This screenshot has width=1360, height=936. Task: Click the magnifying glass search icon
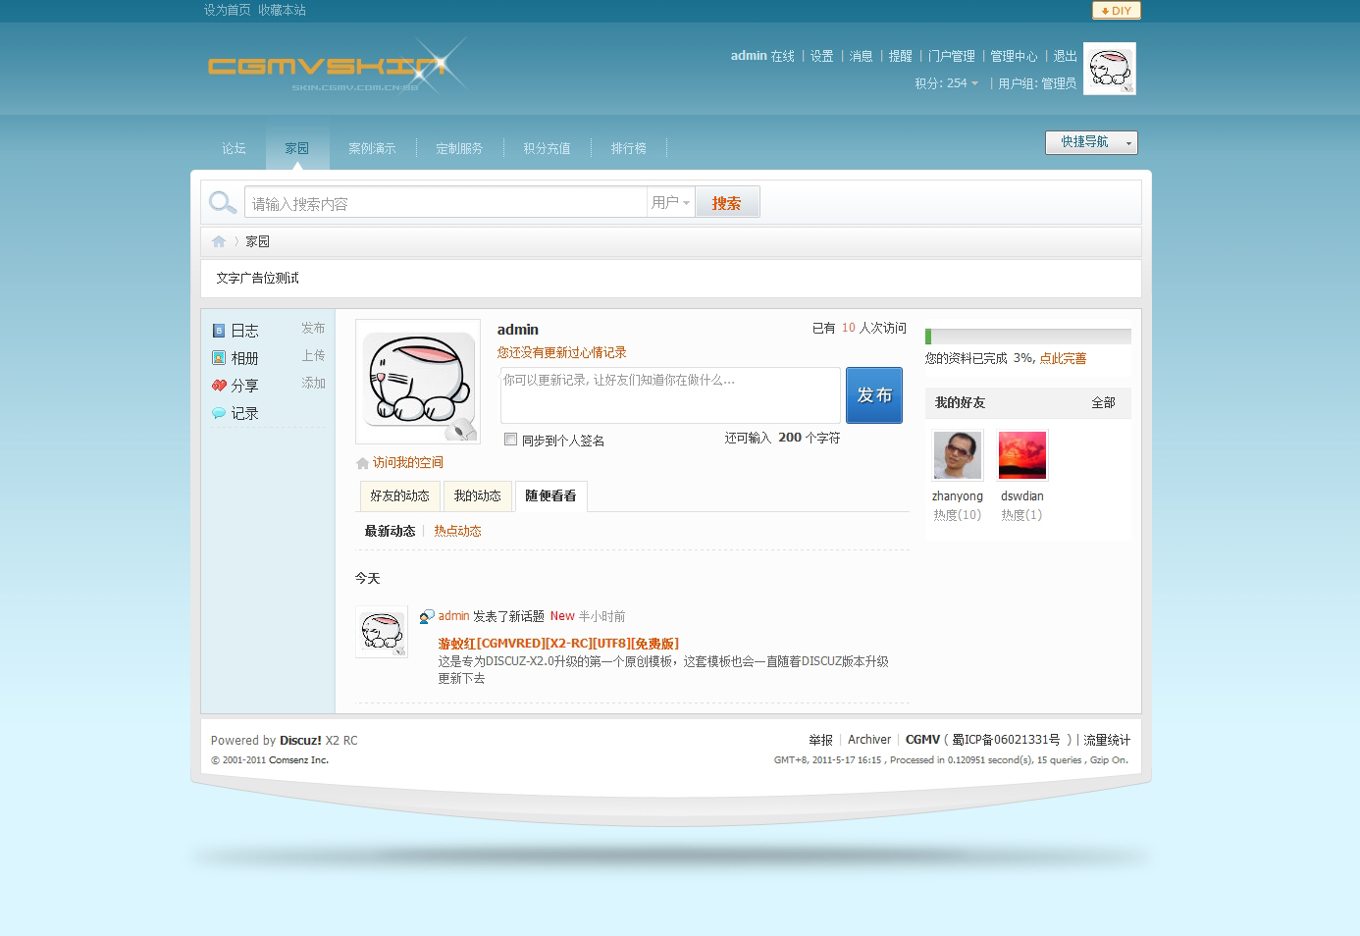point(223,203)
